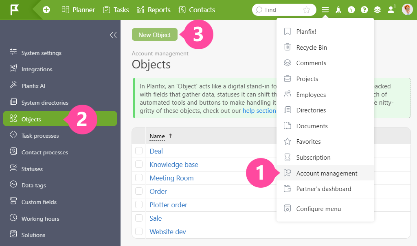The image size is (417, 246).
Task: Select Objects in sidebar
Action: (x=60, y=119)
